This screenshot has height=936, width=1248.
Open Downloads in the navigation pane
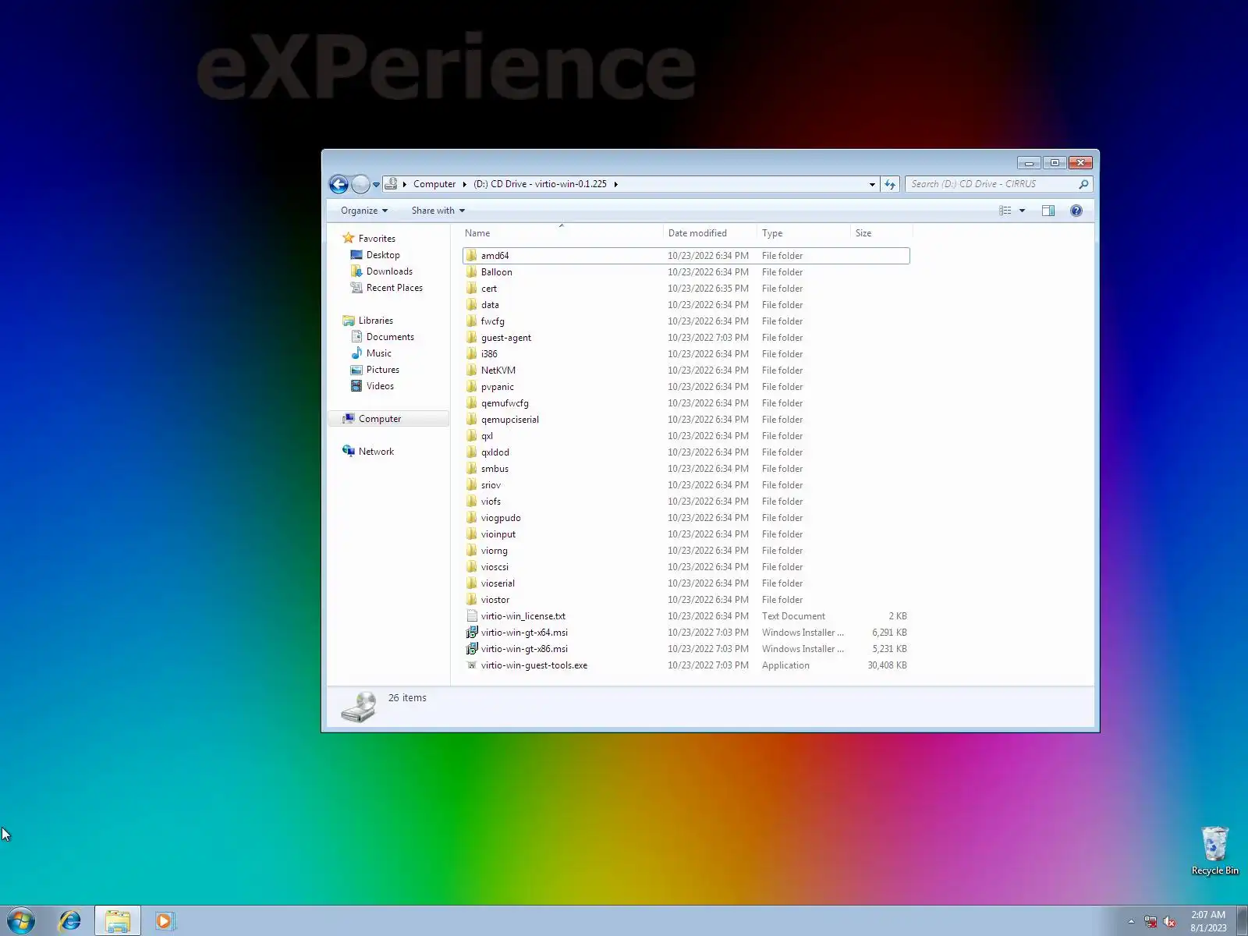[389, 271]
